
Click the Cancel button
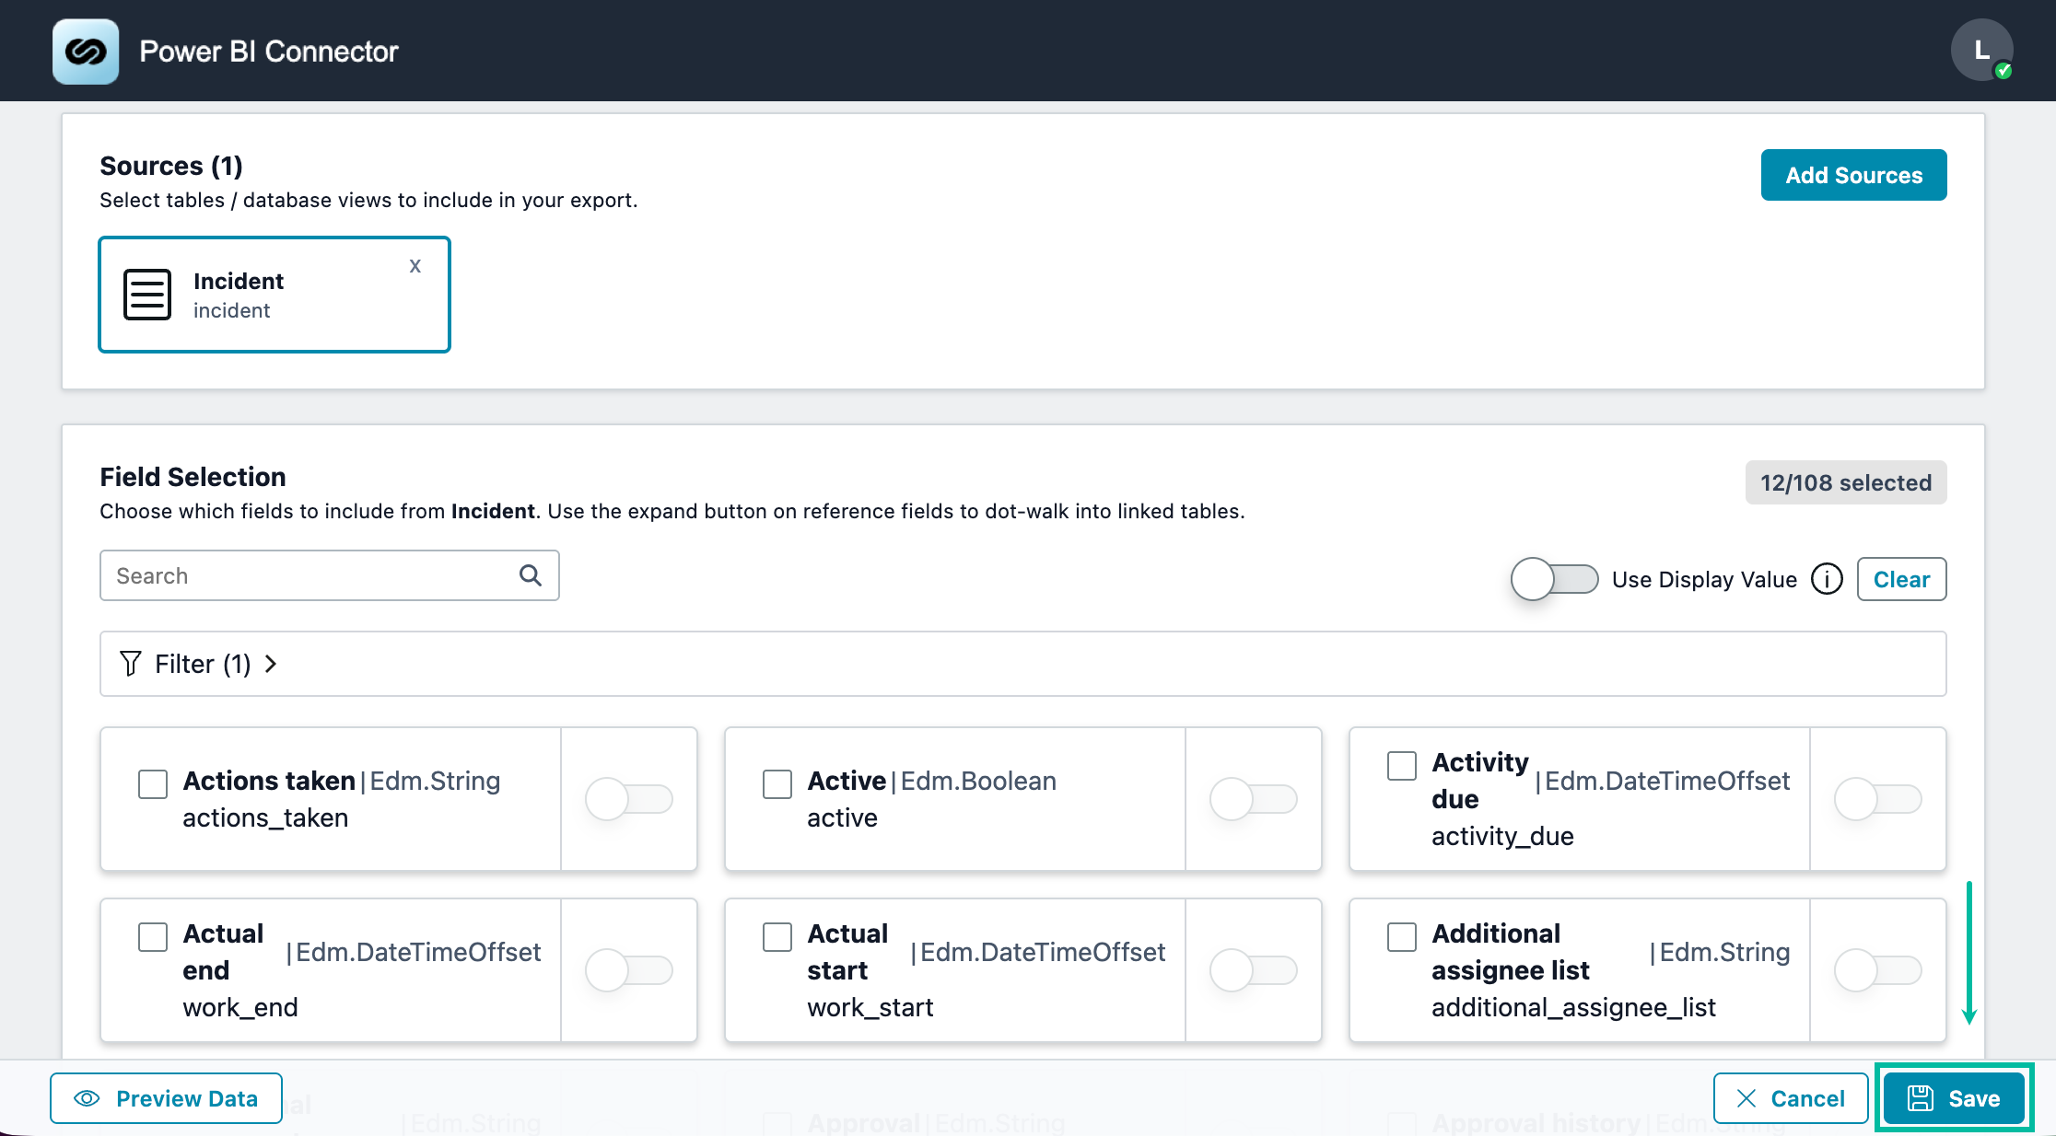click(x=1790, y=1098)
